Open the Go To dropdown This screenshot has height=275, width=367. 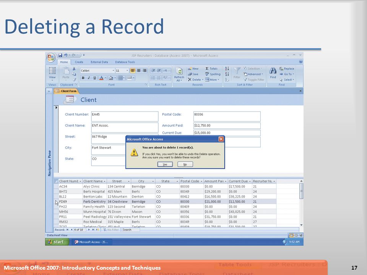pyautogui.click(x=287, y=74)
